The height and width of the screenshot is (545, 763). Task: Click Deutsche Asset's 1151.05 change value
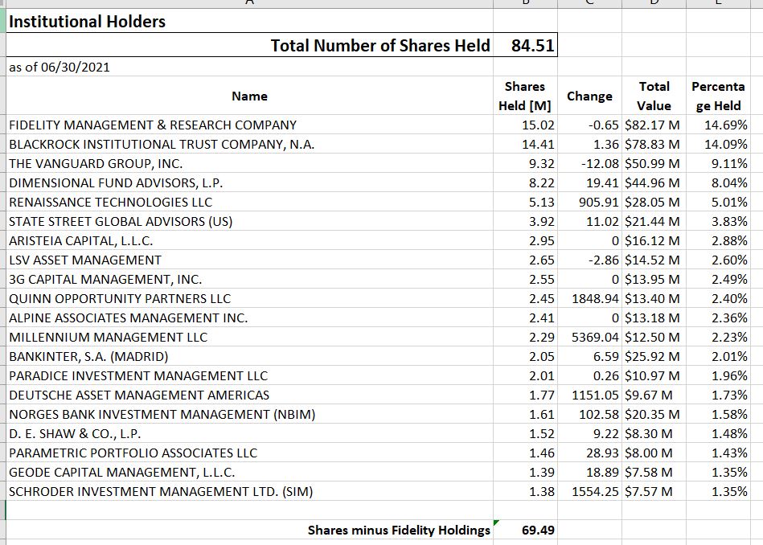589,395
